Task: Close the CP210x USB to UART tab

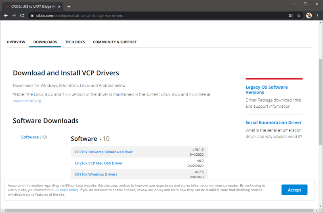Action: 59,6
